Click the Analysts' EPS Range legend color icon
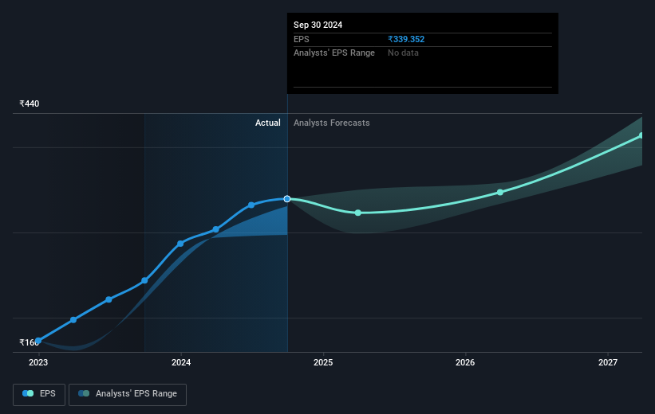Image resolution: width=655 pixels, height=414 pixels. point(84,393)
